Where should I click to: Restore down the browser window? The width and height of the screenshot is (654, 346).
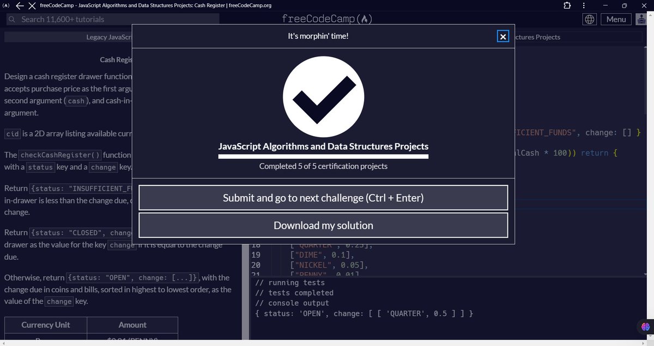(625, 5)
